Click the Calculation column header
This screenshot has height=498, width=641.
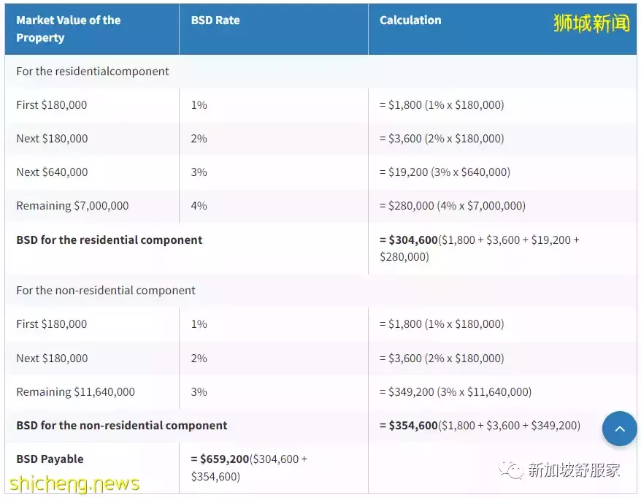tap(410, 20)
